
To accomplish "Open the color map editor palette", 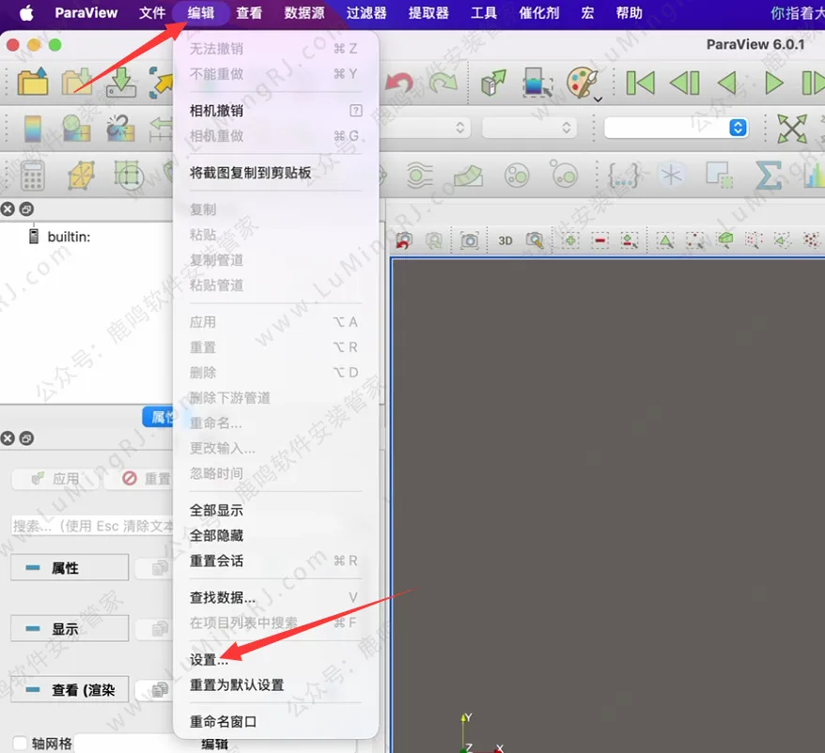I will point(584,83).
